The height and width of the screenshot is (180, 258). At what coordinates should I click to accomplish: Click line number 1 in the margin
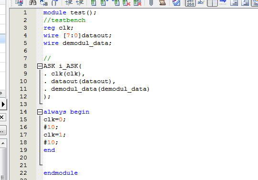pos(25,12)
